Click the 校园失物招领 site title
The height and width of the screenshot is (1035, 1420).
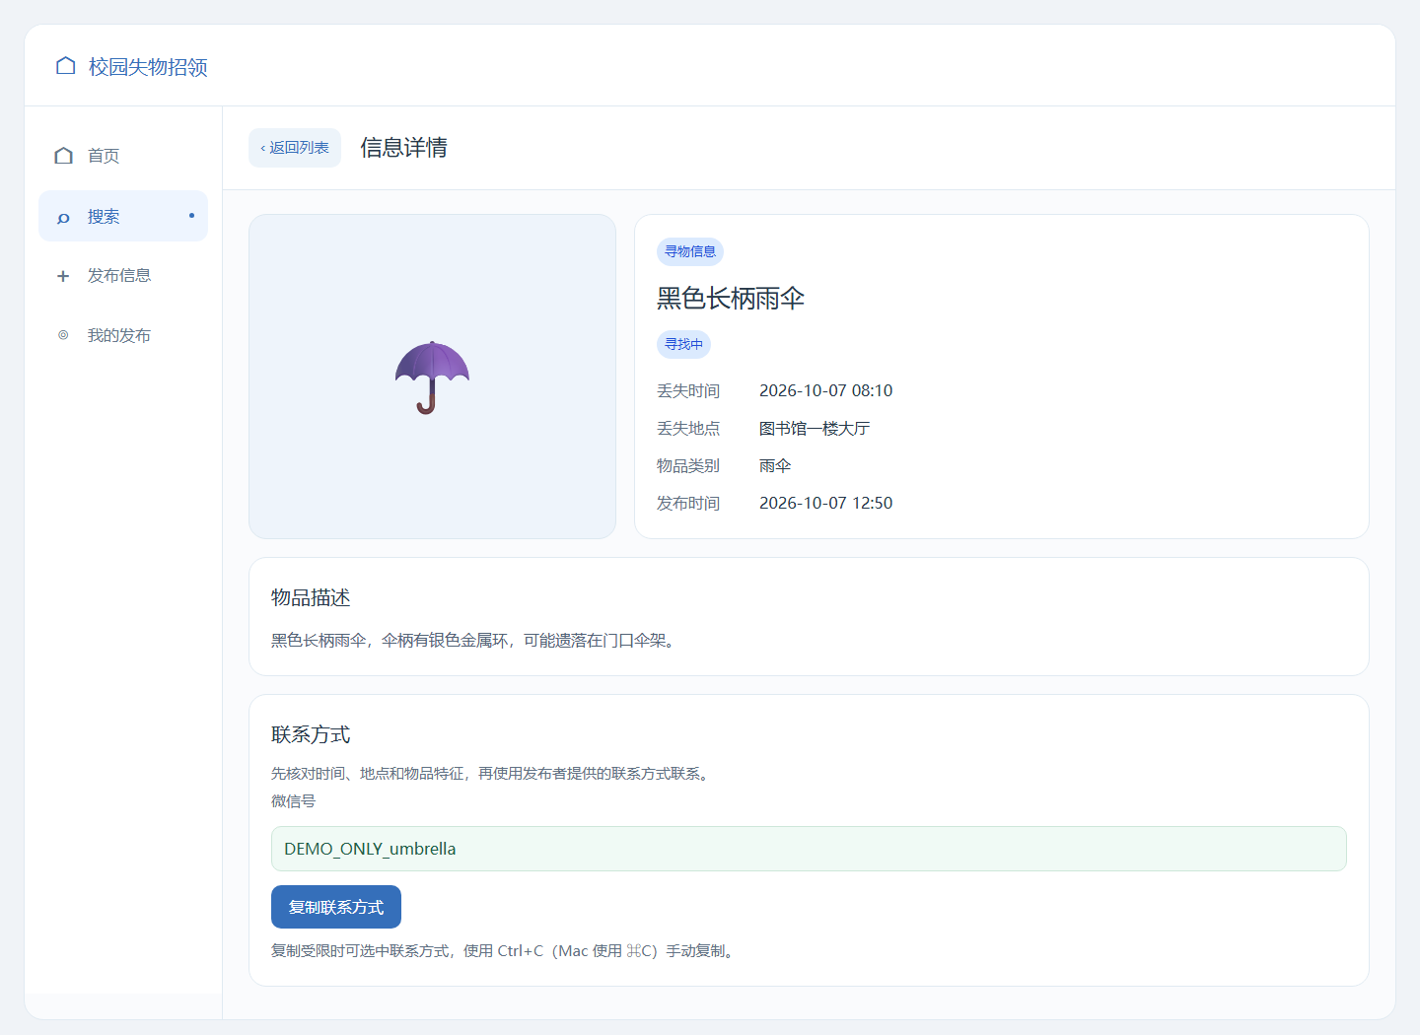148,67
